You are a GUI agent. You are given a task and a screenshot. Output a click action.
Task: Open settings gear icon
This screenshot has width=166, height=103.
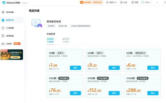pyautogui.click(x=133, y=2)
